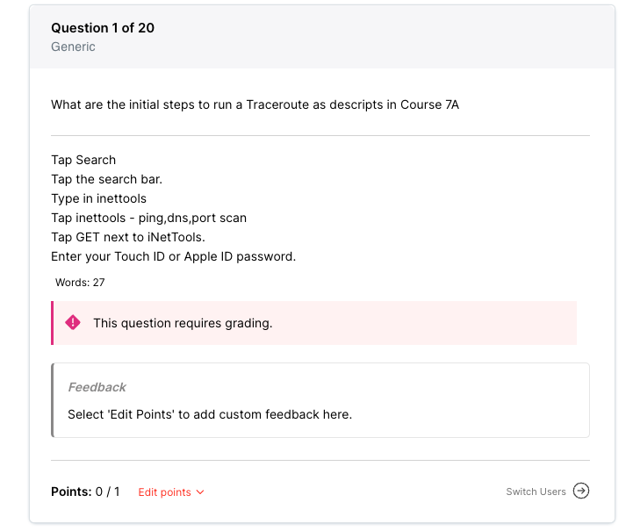Click the 'ping,dns,port scan' answer line
This screenshot has height=531, width=640.
(x=148, y=218)
